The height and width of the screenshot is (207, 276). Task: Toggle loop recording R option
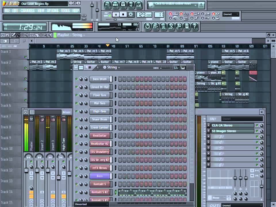[x=203, y=14]
